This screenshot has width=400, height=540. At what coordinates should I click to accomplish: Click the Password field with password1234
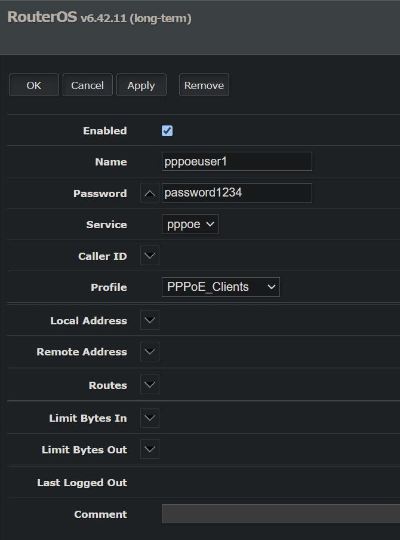[237, 193]
